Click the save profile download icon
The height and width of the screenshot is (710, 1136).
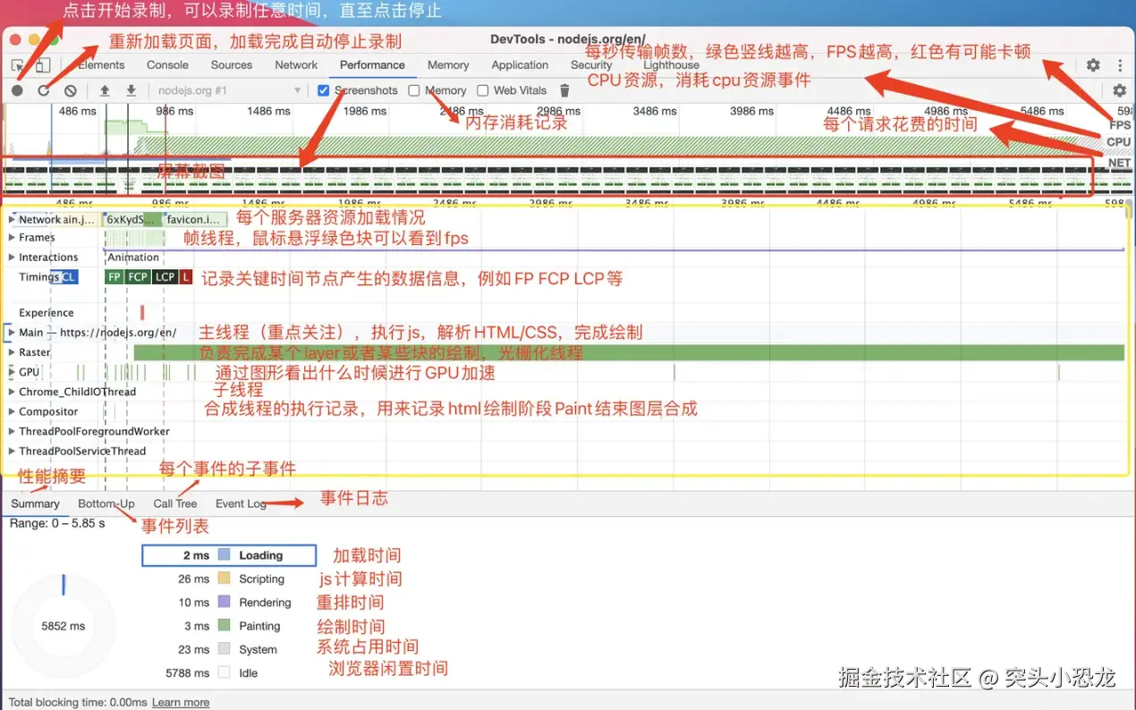point(131,90)
